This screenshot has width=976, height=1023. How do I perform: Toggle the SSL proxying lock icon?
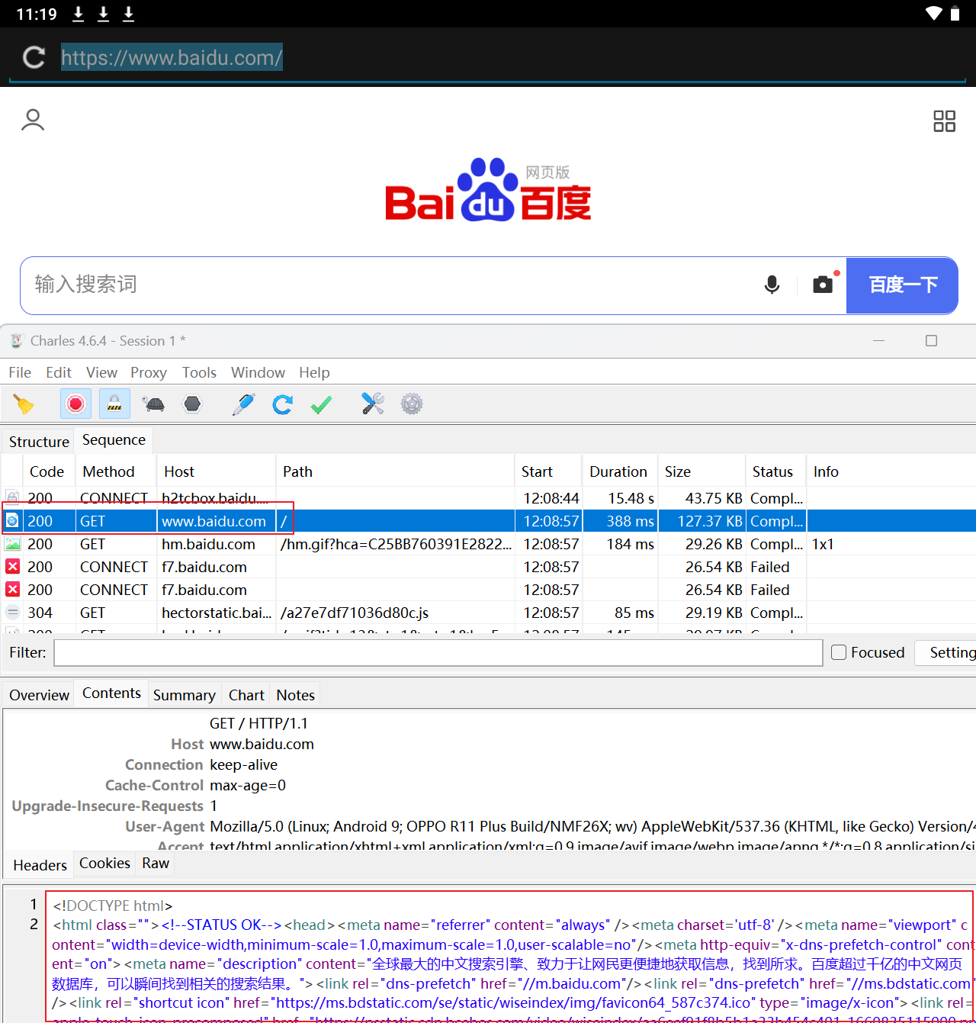(114, 404)
